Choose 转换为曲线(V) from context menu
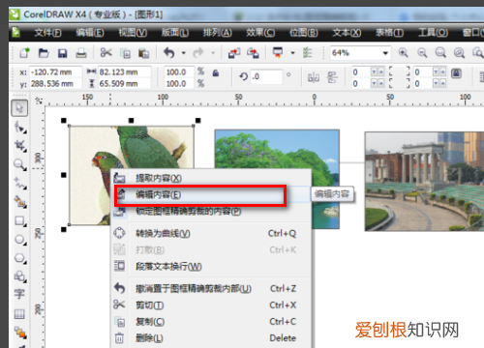Image resolution: width=484 pixels, height=348 pixels. [211, 233]
